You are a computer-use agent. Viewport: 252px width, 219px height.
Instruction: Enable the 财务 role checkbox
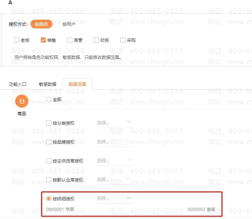(96, 40)
